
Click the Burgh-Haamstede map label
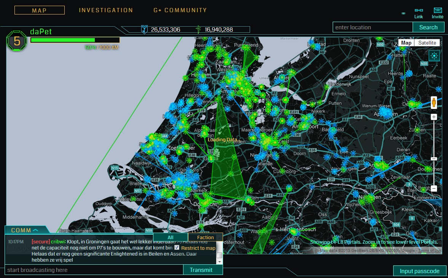click(x=76, y=230)
